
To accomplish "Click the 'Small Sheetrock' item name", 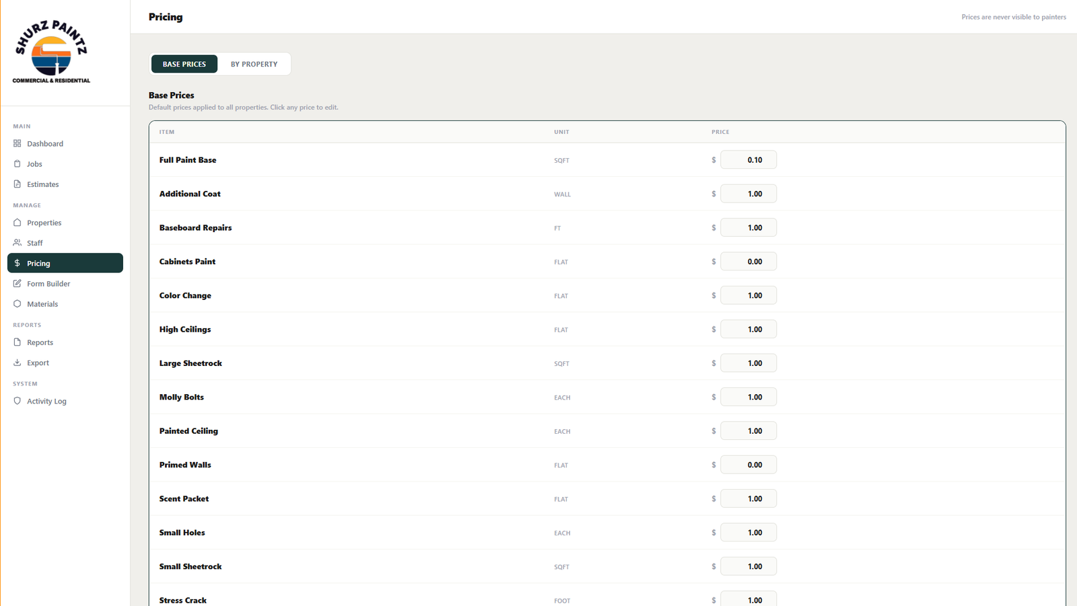I will [190, 566].
